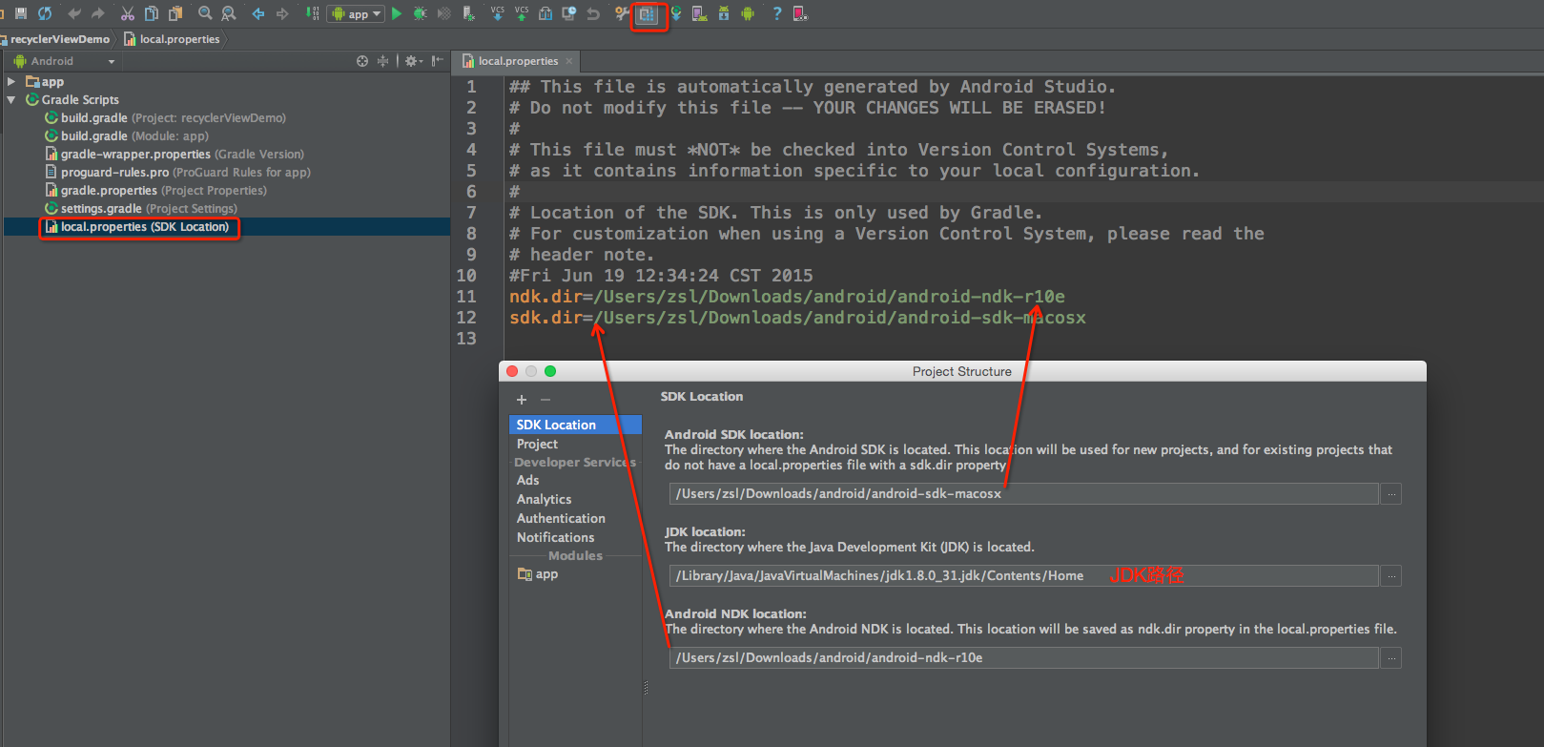Viewport: 1544px width, 747px height.
Task: Open the AVD Manager icon
Action: coord(700,13)
